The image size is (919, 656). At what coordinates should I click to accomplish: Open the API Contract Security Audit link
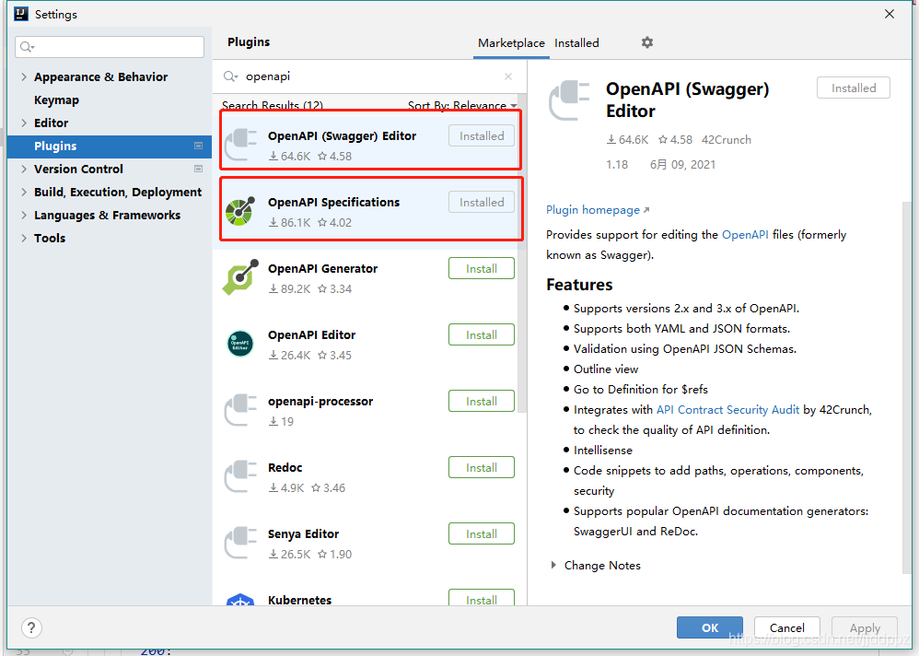727,410
